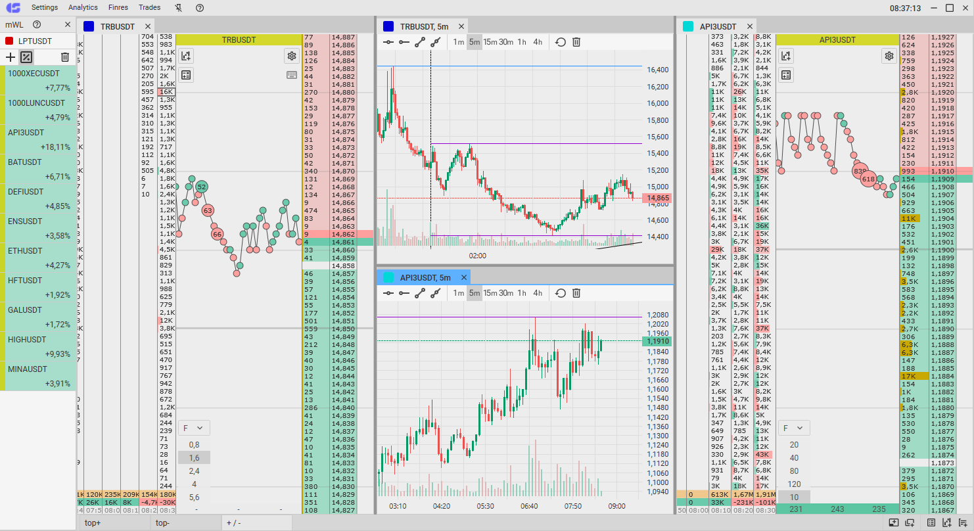Click the top+ button at the bottom
This screenshot has width=974, height=531.
pos(93,523)
